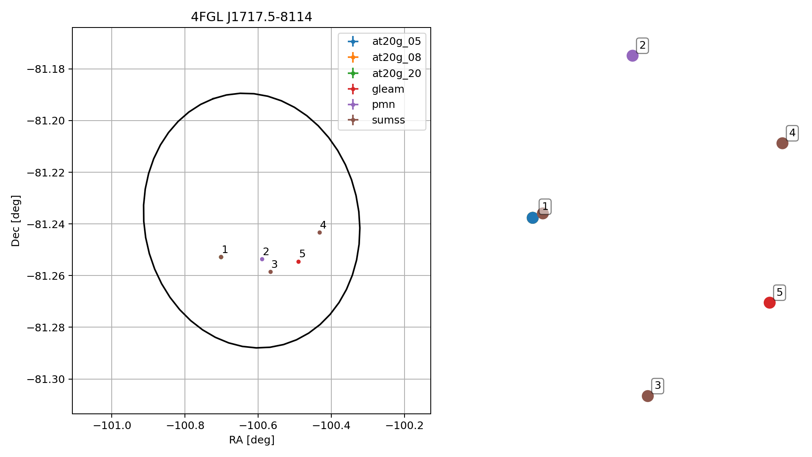Click the −81.26 Dec tick label
812x457 pixels.
(46, 276)
